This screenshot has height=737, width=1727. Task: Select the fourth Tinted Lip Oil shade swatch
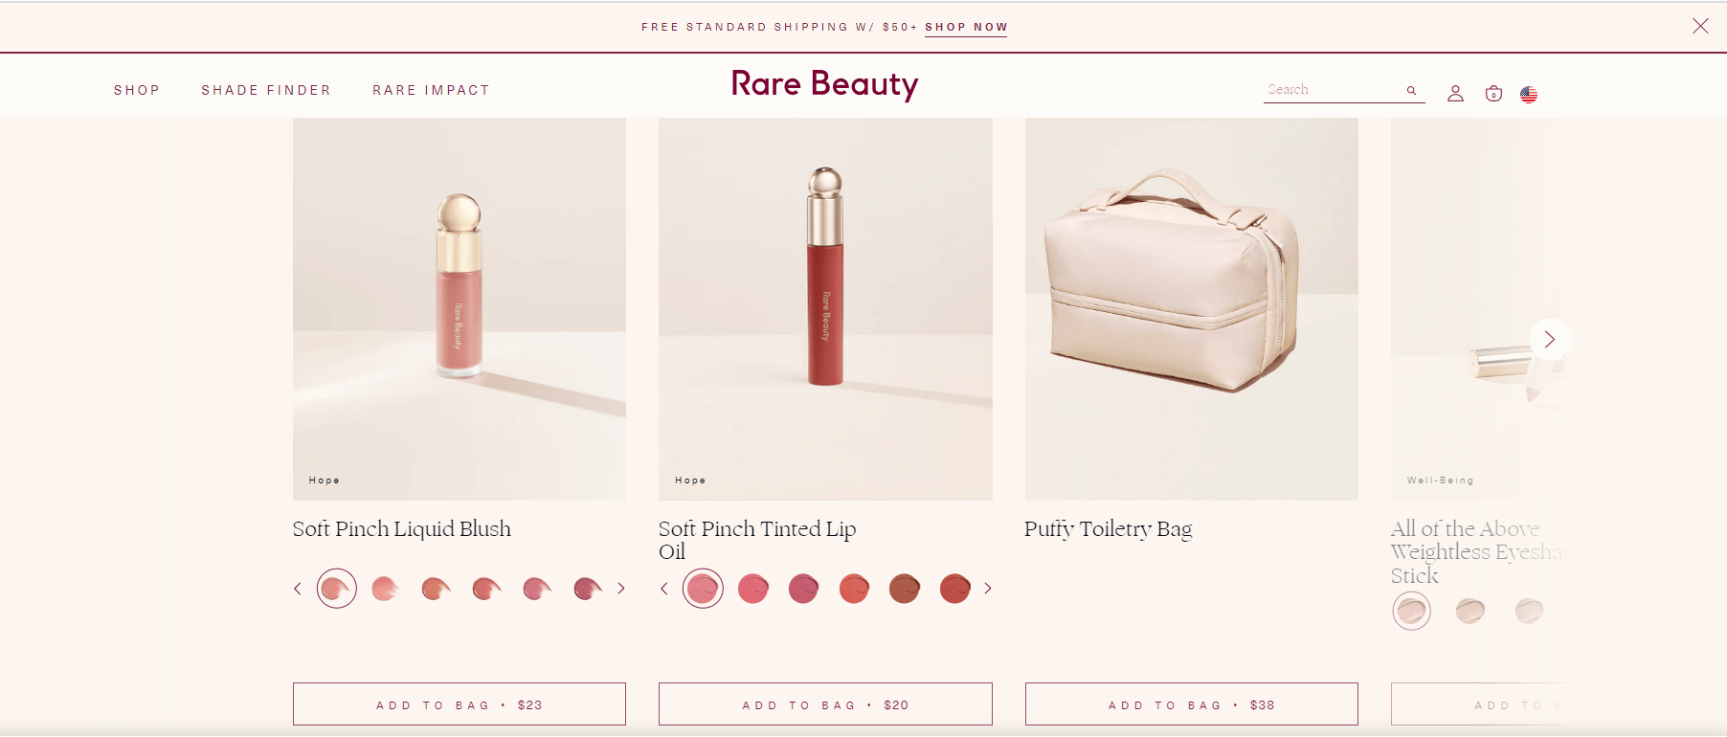click(x=854, y=589)
